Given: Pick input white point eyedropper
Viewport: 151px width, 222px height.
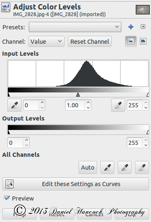Looking at the screenshot, I should point(118,105).
